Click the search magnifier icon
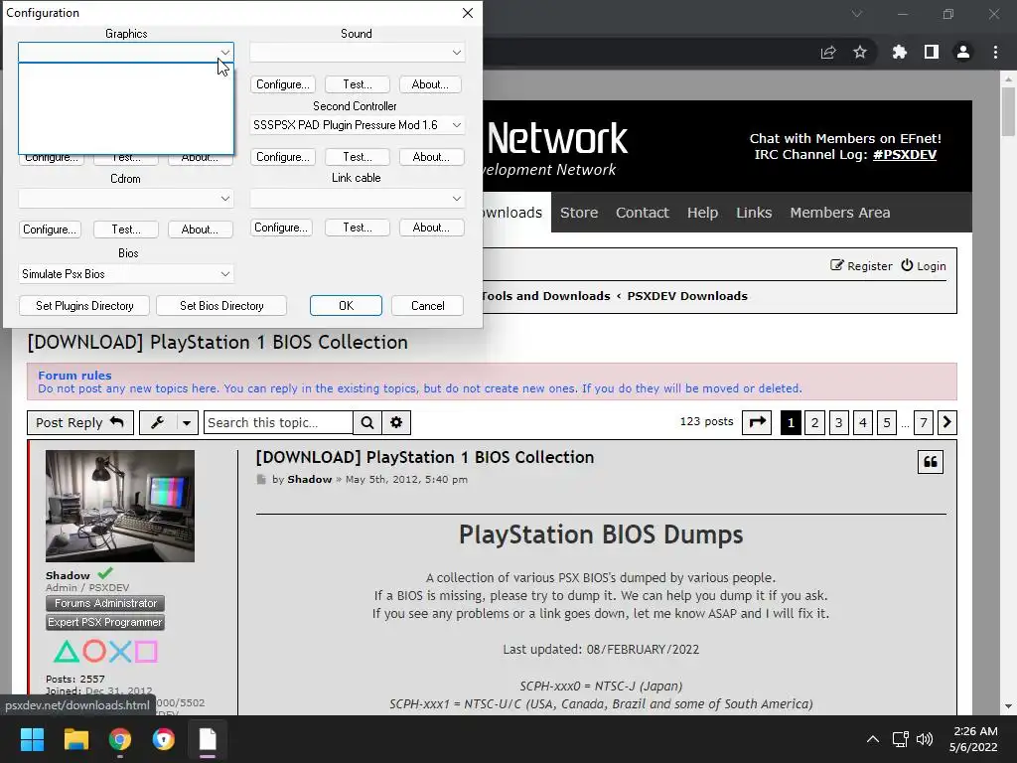 [x=367, y=422]
